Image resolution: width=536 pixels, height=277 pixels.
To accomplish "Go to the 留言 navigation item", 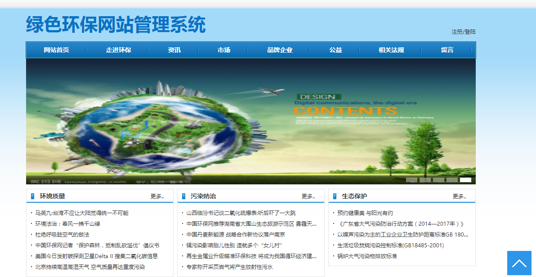I will coord(447,50).
